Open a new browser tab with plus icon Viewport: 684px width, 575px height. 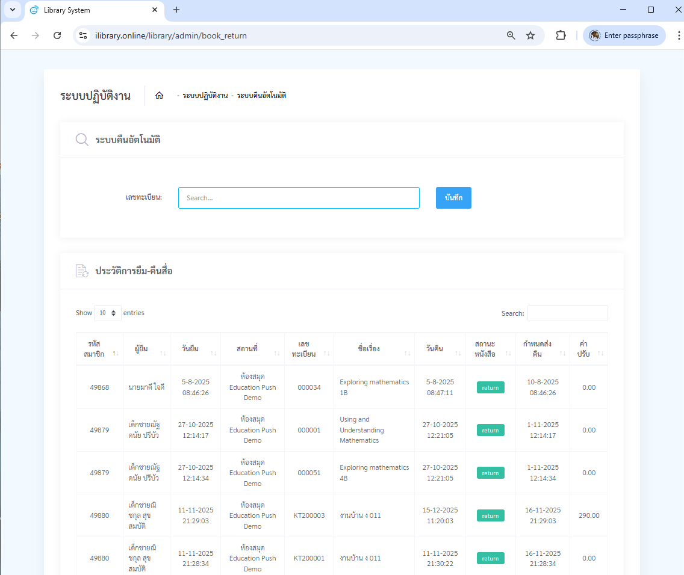click(176, 10)
